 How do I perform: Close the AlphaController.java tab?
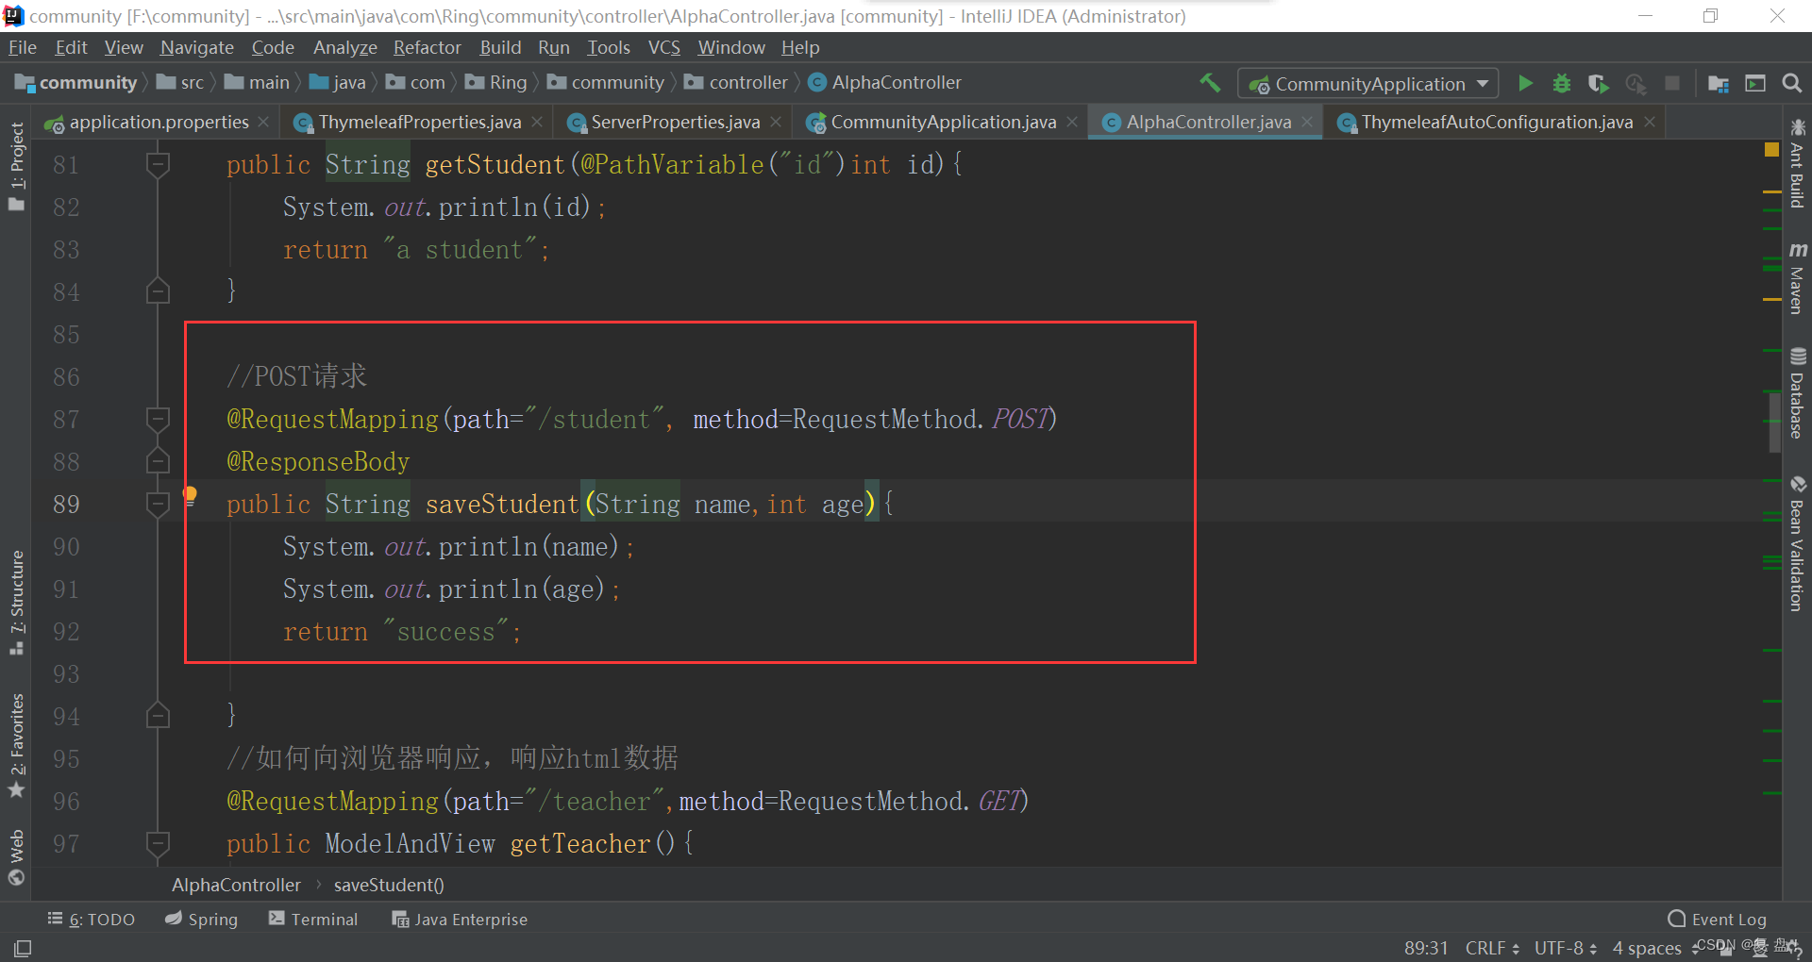point(1307,122)
